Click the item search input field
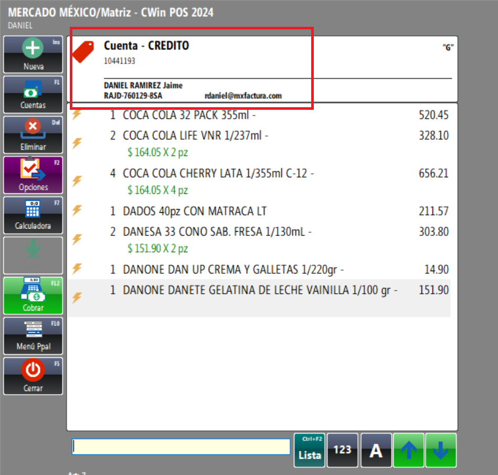The width and height of the screenshot is (498, 475). pyautogui.click(x=181, y=446)
